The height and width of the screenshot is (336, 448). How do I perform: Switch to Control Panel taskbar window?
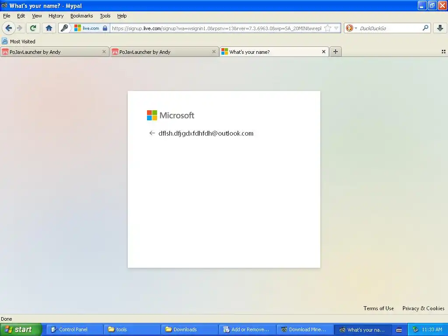pos(74,329)
